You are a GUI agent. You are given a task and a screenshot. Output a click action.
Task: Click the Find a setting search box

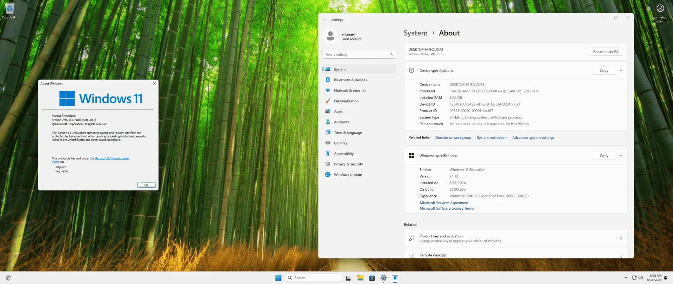pyautogui.click(x=359, y=54)
